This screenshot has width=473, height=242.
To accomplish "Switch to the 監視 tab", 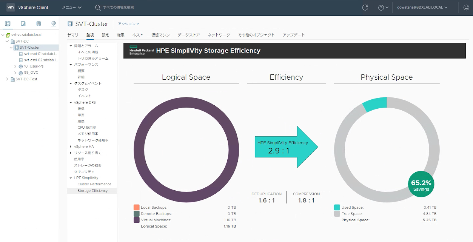I will tap(90, 35).
